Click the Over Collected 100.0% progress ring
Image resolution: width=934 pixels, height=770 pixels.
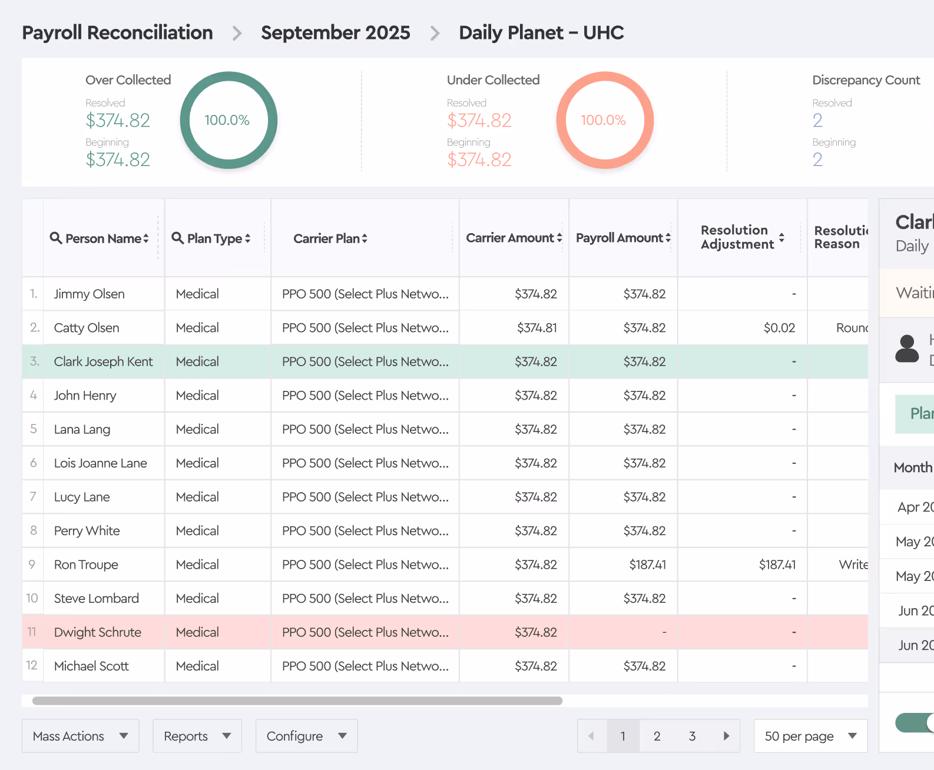228,120
